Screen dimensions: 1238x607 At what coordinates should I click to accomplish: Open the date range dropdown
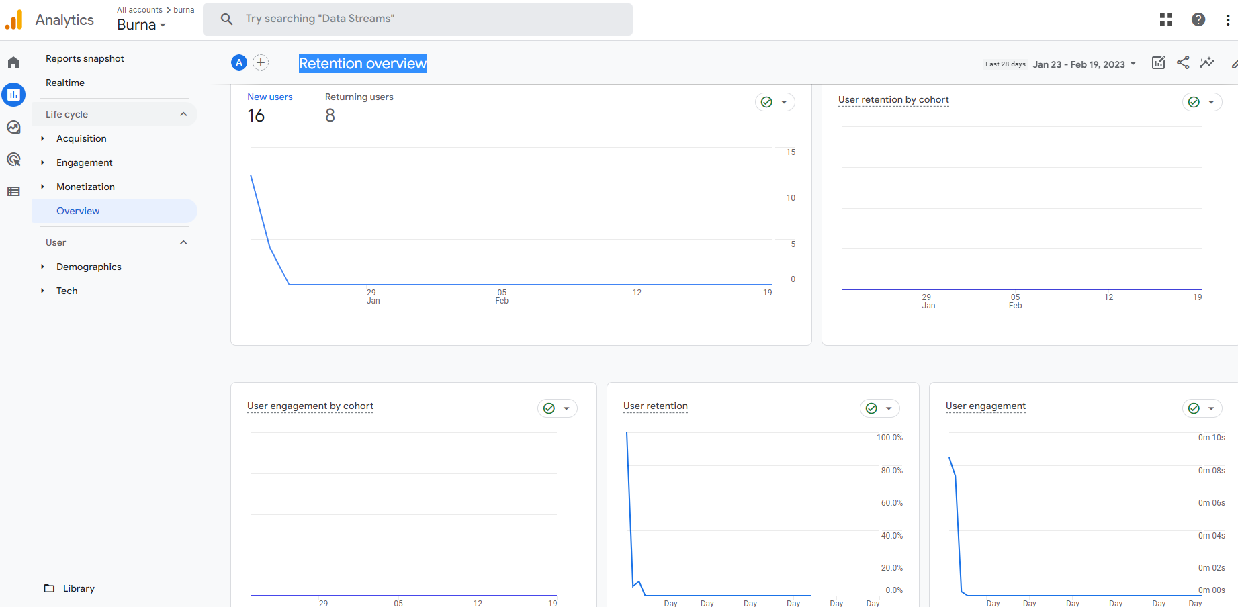pyautogui.click(x=1084, y=64)
